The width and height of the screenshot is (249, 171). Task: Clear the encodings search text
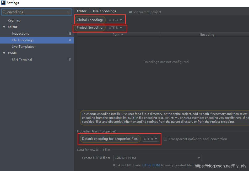pyautogui.click(x=68, y=12)
